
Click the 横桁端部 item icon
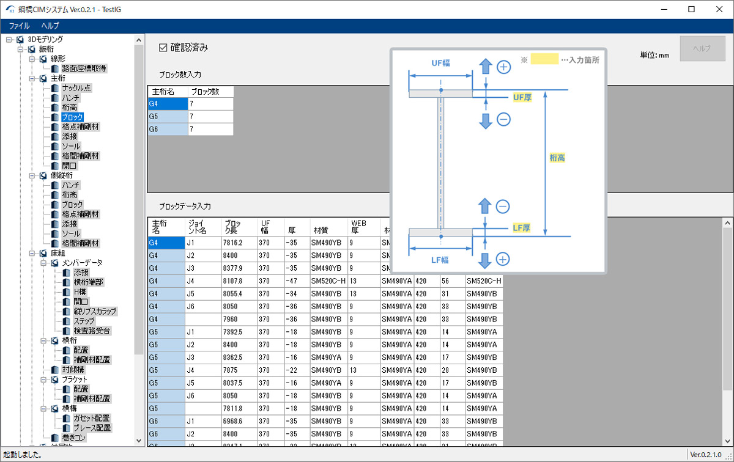tap(66, 282)
